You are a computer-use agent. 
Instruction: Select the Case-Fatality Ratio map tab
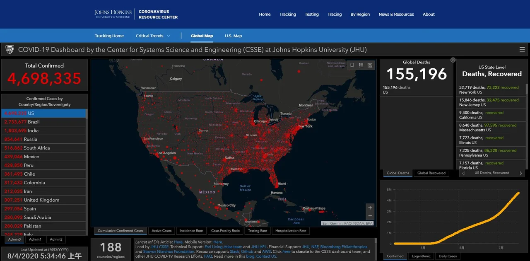pos(225,231)
